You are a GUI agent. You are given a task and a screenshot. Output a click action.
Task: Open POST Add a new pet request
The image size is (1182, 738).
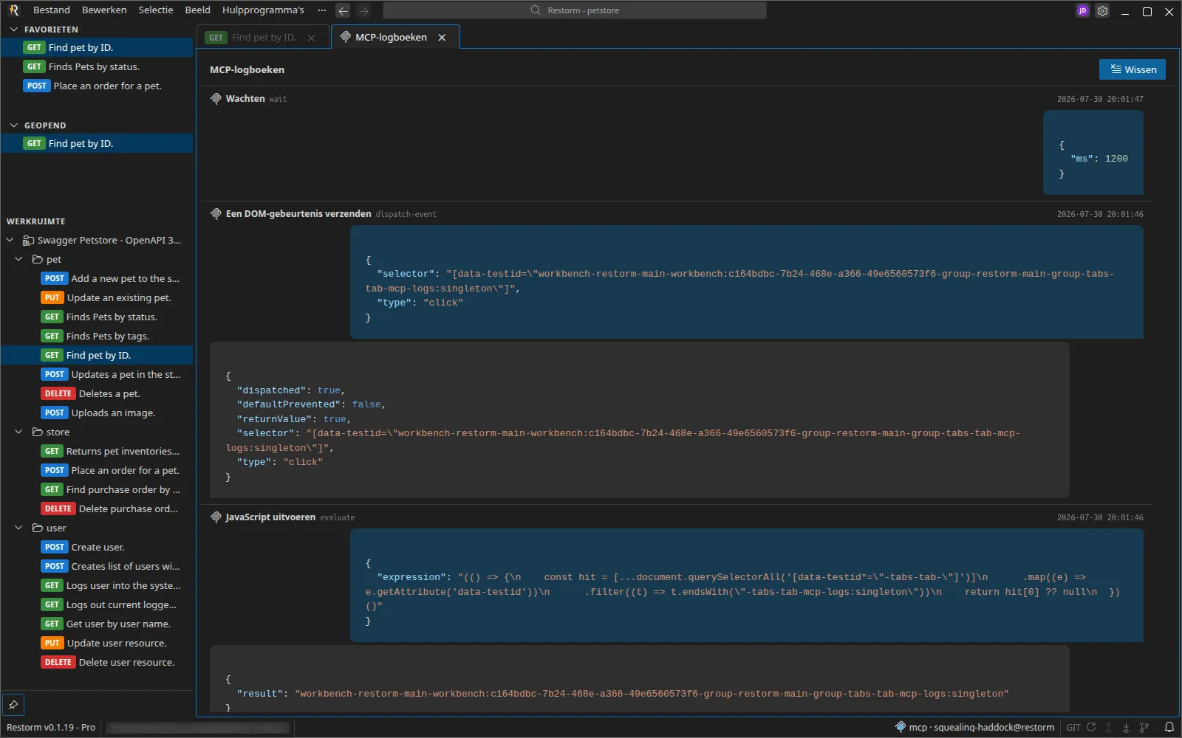coord(97,278)
